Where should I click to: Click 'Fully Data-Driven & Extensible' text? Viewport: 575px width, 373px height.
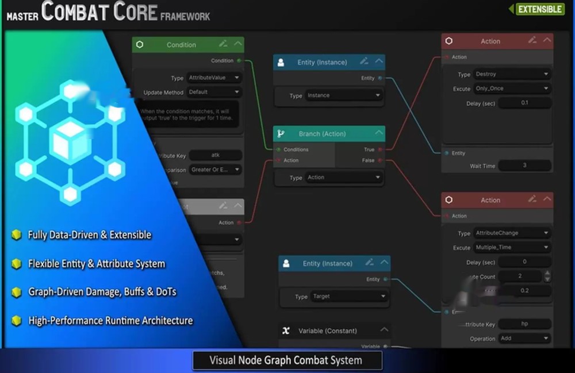pyautogui.click(x=90, y=235)
